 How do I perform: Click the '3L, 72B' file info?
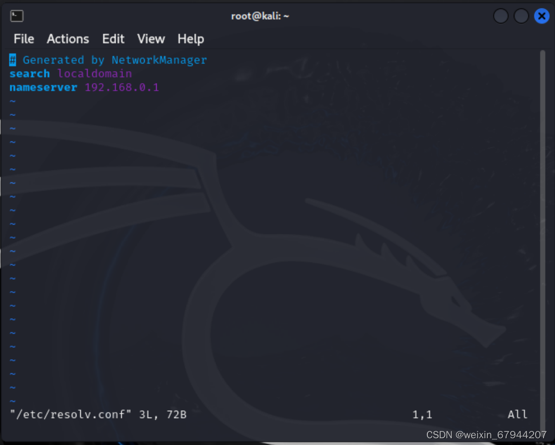point(163,414)
